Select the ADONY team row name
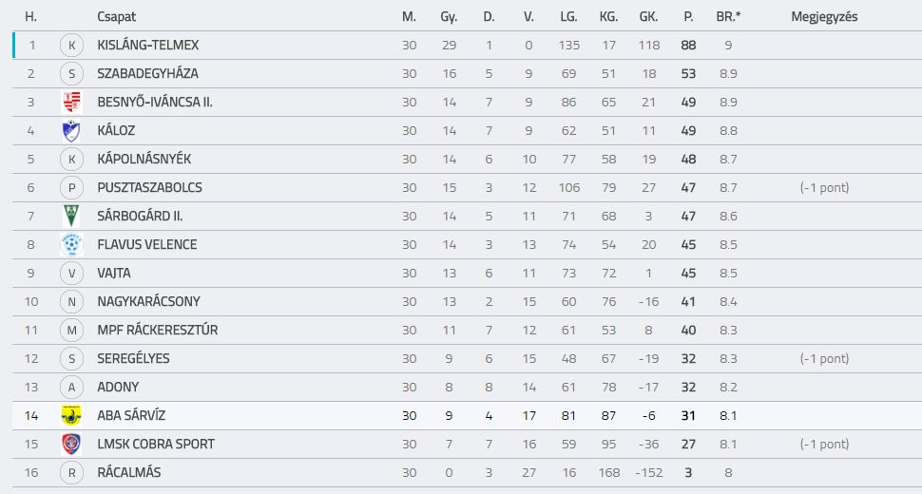This screenshot has height=494, width=922. pos(118,387)
